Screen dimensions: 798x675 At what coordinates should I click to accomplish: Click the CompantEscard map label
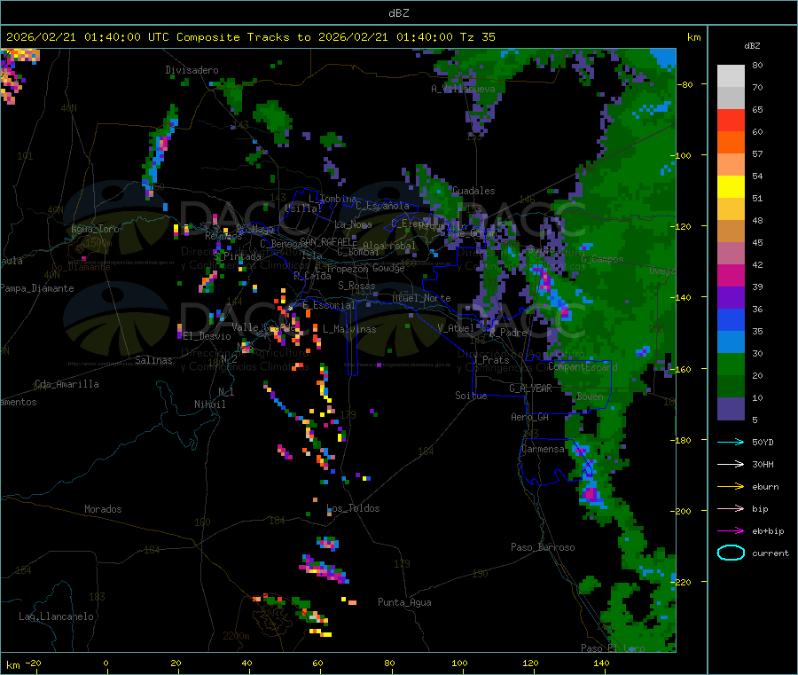(x=583, y=367)
